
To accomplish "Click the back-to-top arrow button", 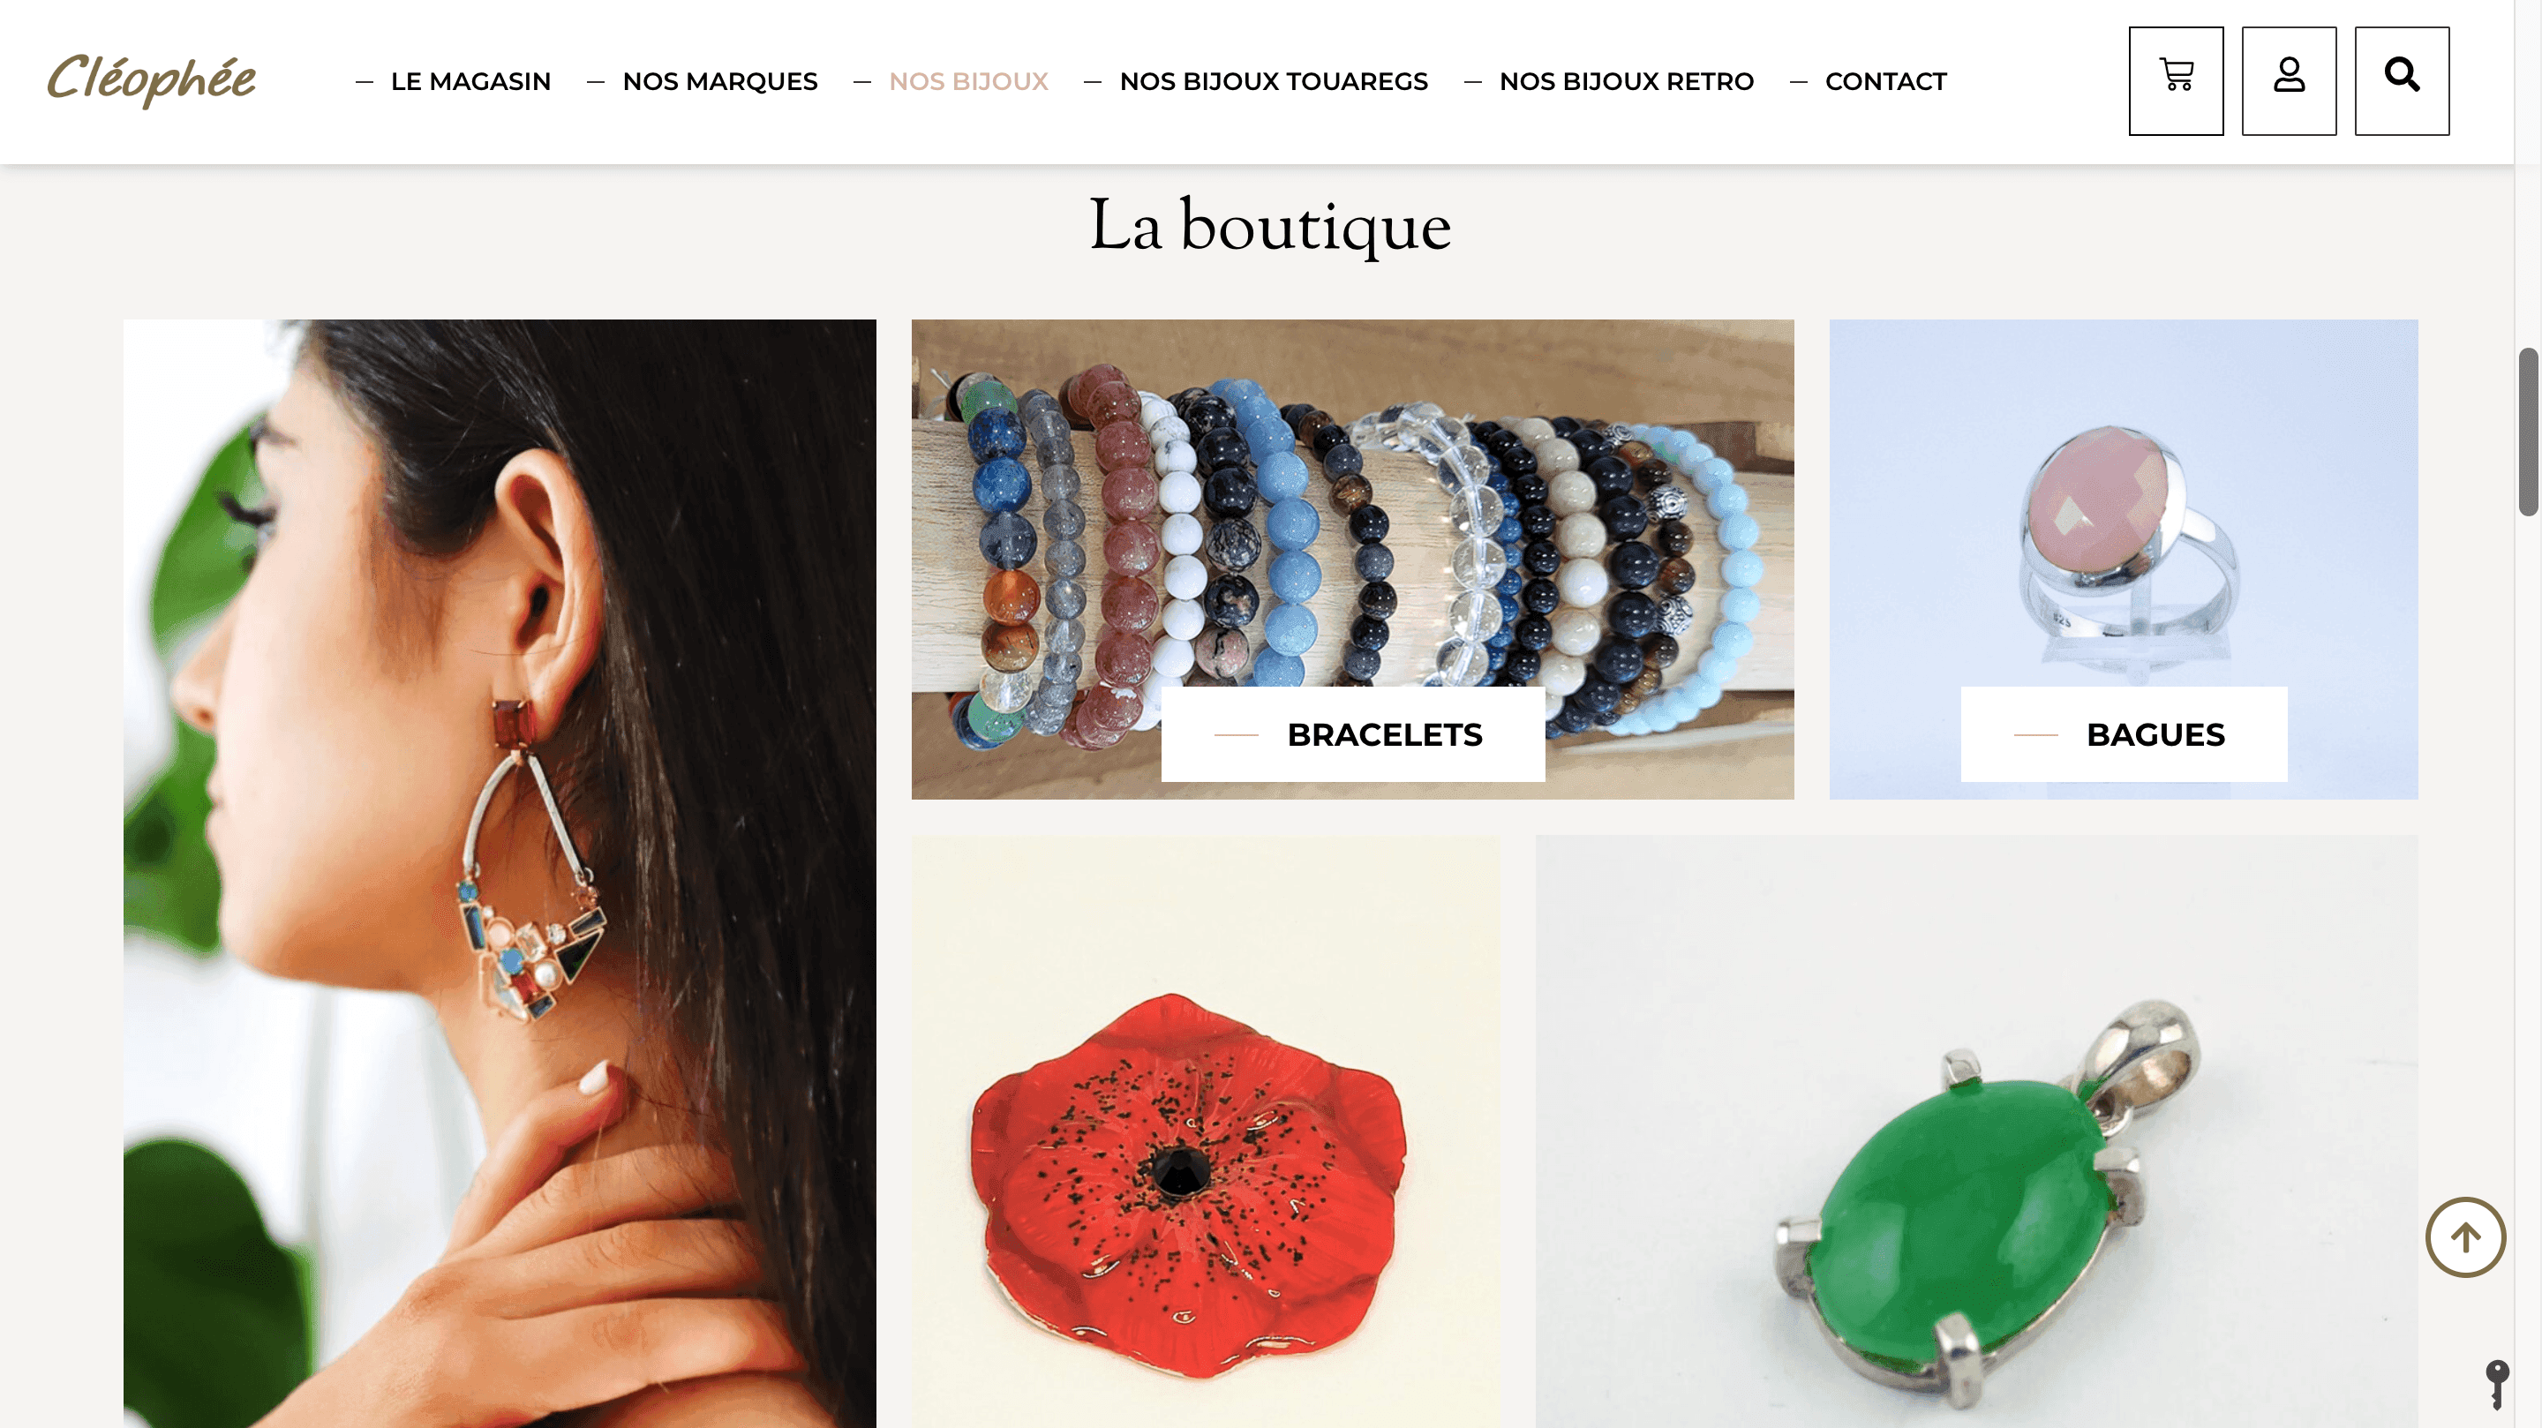I will 2465,1236.
